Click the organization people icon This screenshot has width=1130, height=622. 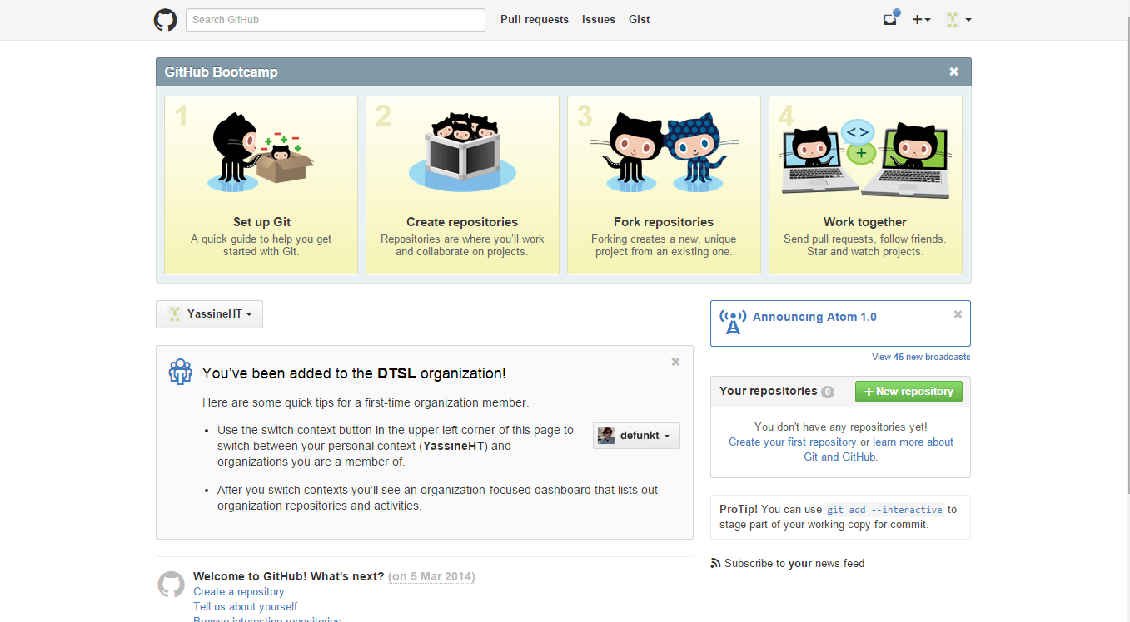pyautogui.click(x=181, y=371)
